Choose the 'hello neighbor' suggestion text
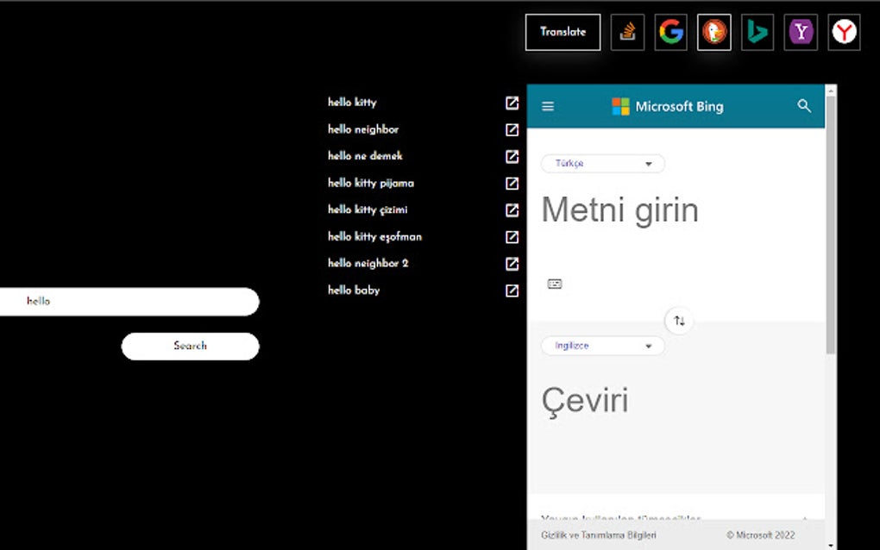 pyautogui.click(x=363, y=129)
